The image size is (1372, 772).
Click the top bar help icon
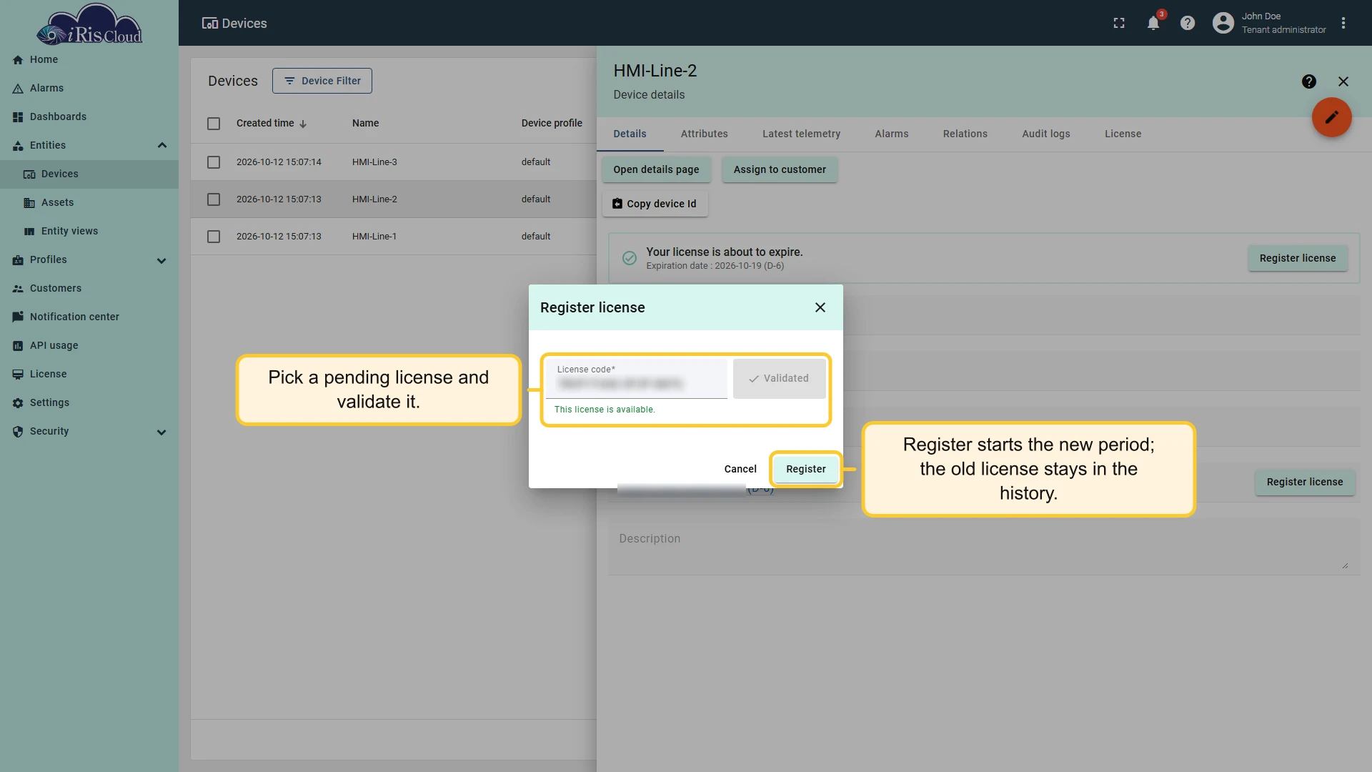pyautogui.click(x=1188, y=23)
